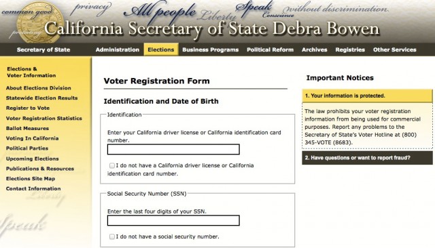
Task: View Statewide Election Results in the sidebar
Action: [42, 98]
